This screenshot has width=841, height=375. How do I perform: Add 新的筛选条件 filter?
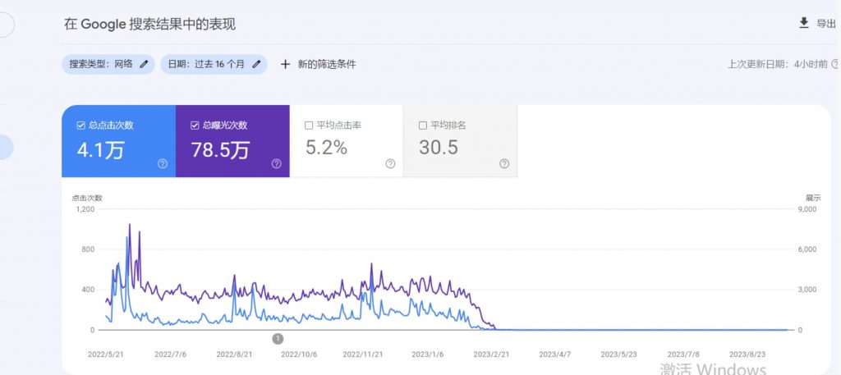click(x=327, y=64)
